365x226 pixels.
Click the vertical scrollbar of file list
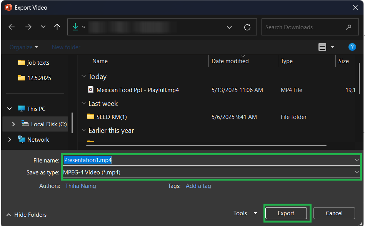pyautogui.click(x=360, y=78)
